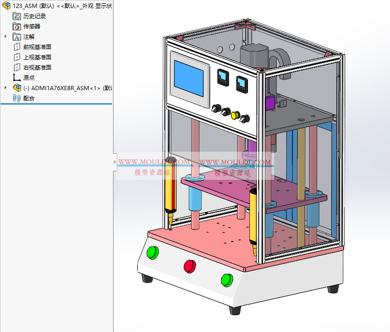Select the gray motor on top of machine
This screenshot has width=390, height=332.
tap(254, 56)
